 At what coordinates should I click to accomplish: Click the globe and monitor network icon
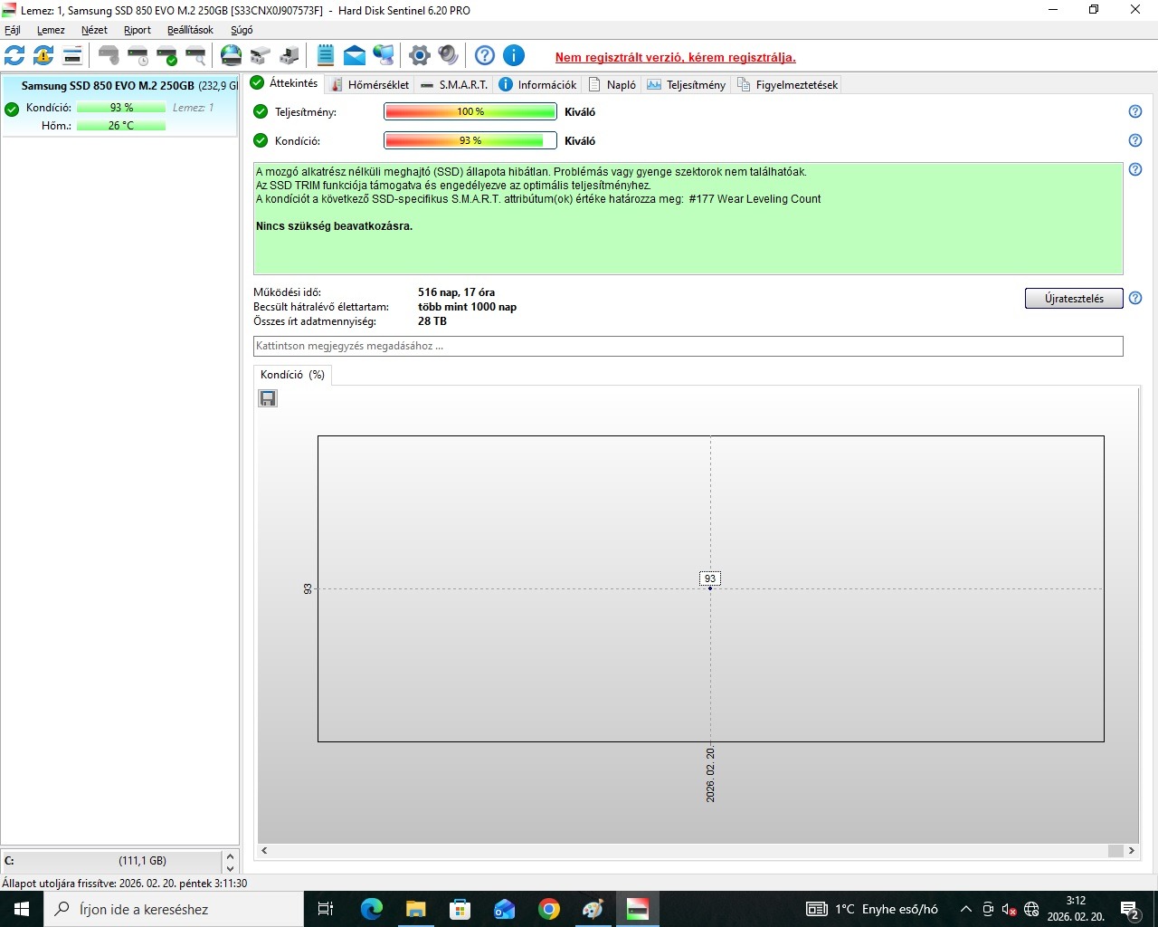[384, 55]
